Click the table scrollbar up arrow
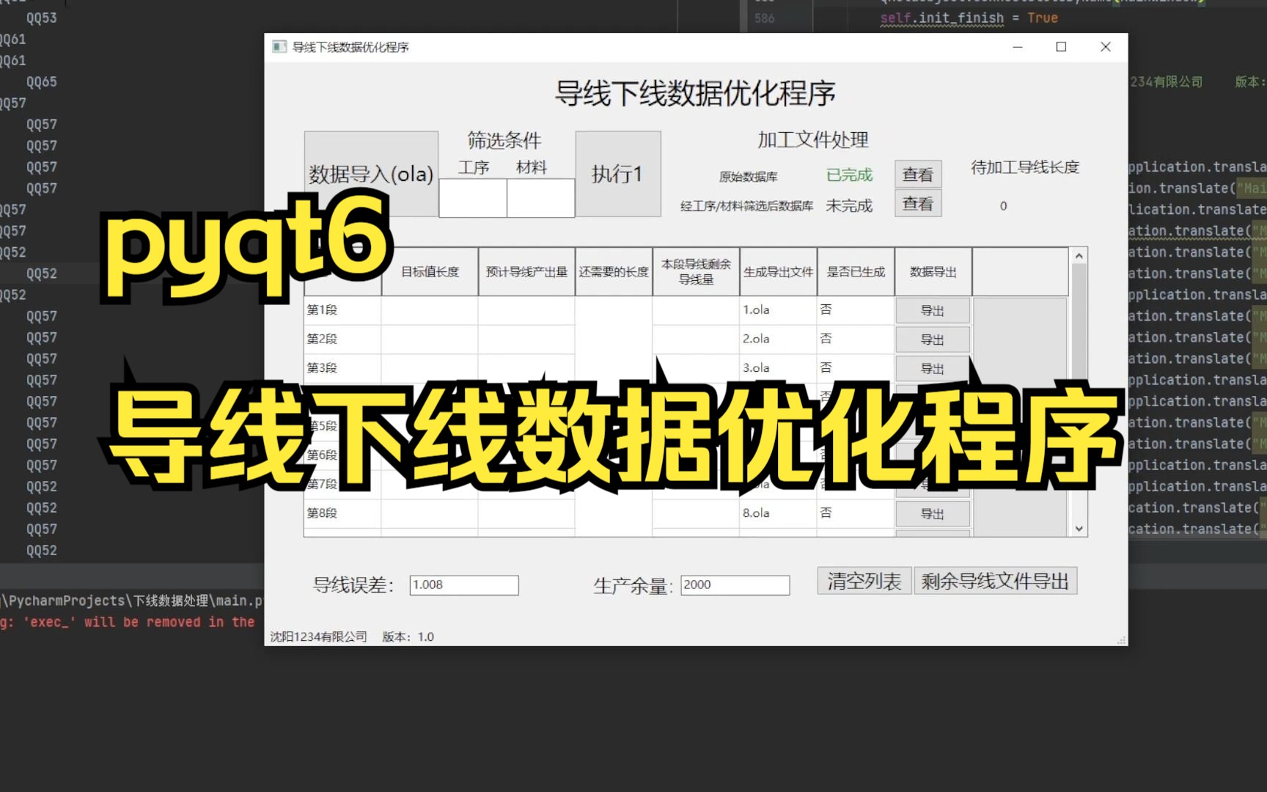 coord(1079,256)
